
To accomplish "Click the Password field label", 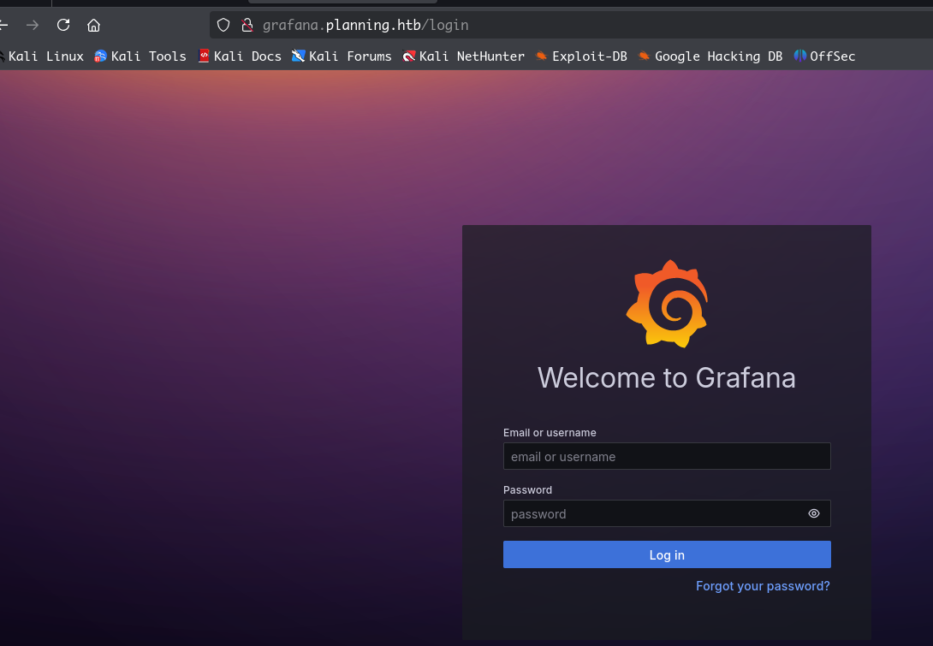I will (x=528, y=489).
